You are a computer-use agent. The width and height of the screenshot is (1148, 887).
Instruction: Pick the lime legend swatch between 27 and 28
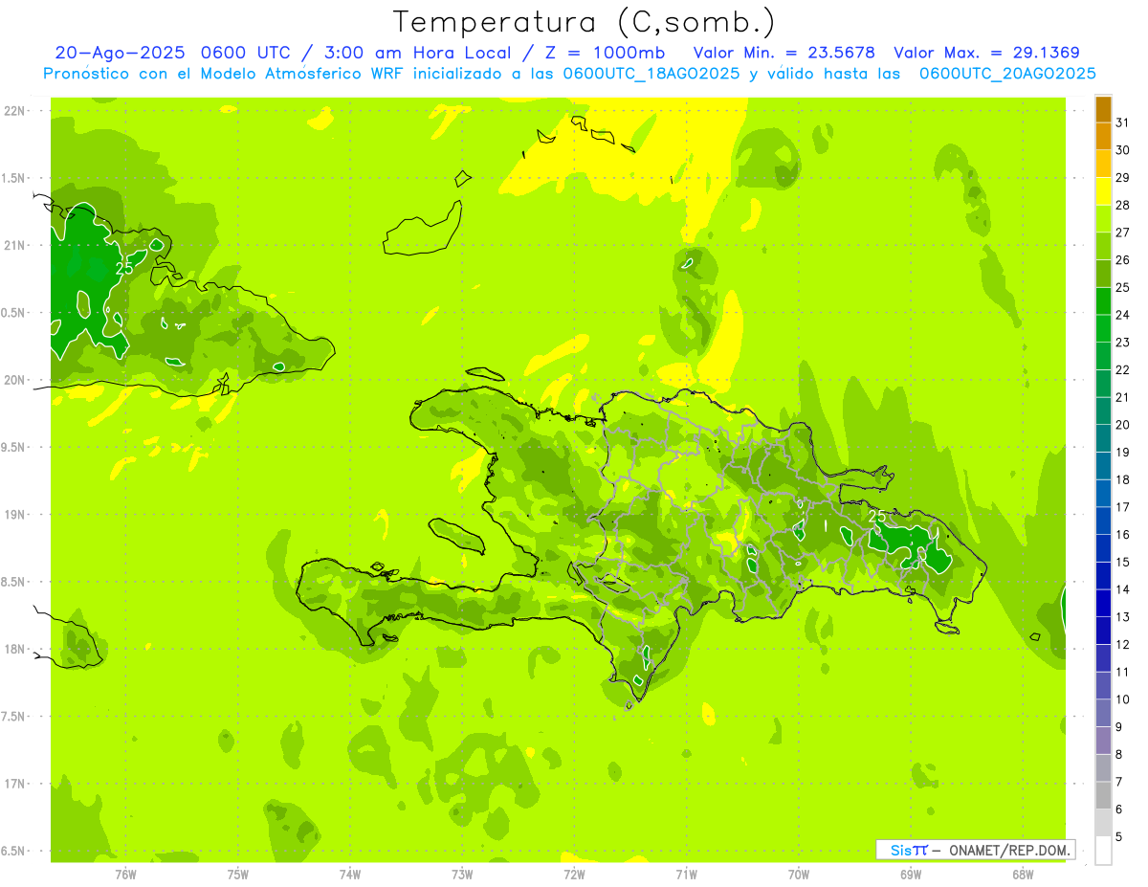1103,219
